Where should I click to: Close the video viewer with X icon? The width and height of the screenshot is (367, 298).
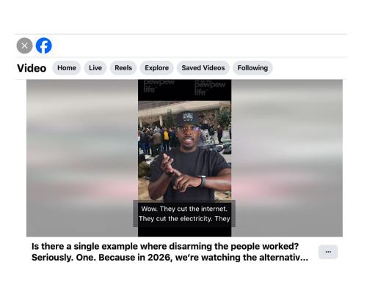click(x=24, y=45)
